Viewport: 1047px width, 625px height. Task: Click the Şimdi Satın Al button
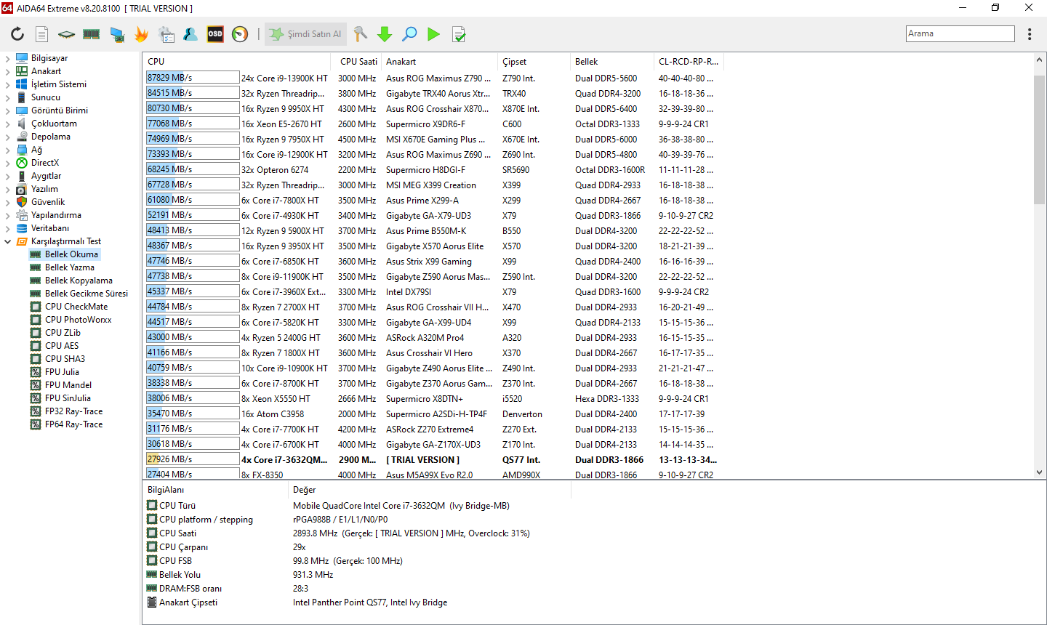point(305,34)
